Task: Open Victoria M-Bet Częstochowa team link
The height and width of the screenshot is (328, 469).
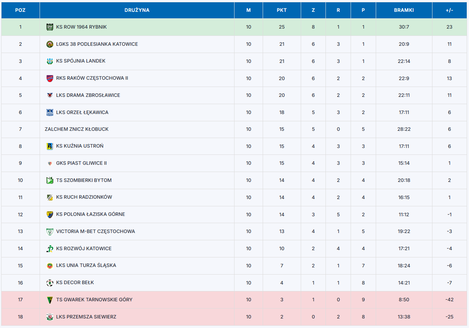Action: coord(96,232)
